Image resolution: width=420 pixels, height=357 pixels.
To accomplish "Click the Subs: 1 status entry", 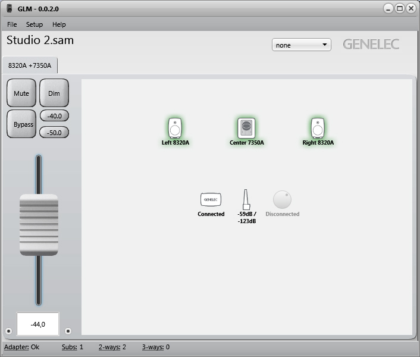I will pyautogui.click(x=73, y=347).
